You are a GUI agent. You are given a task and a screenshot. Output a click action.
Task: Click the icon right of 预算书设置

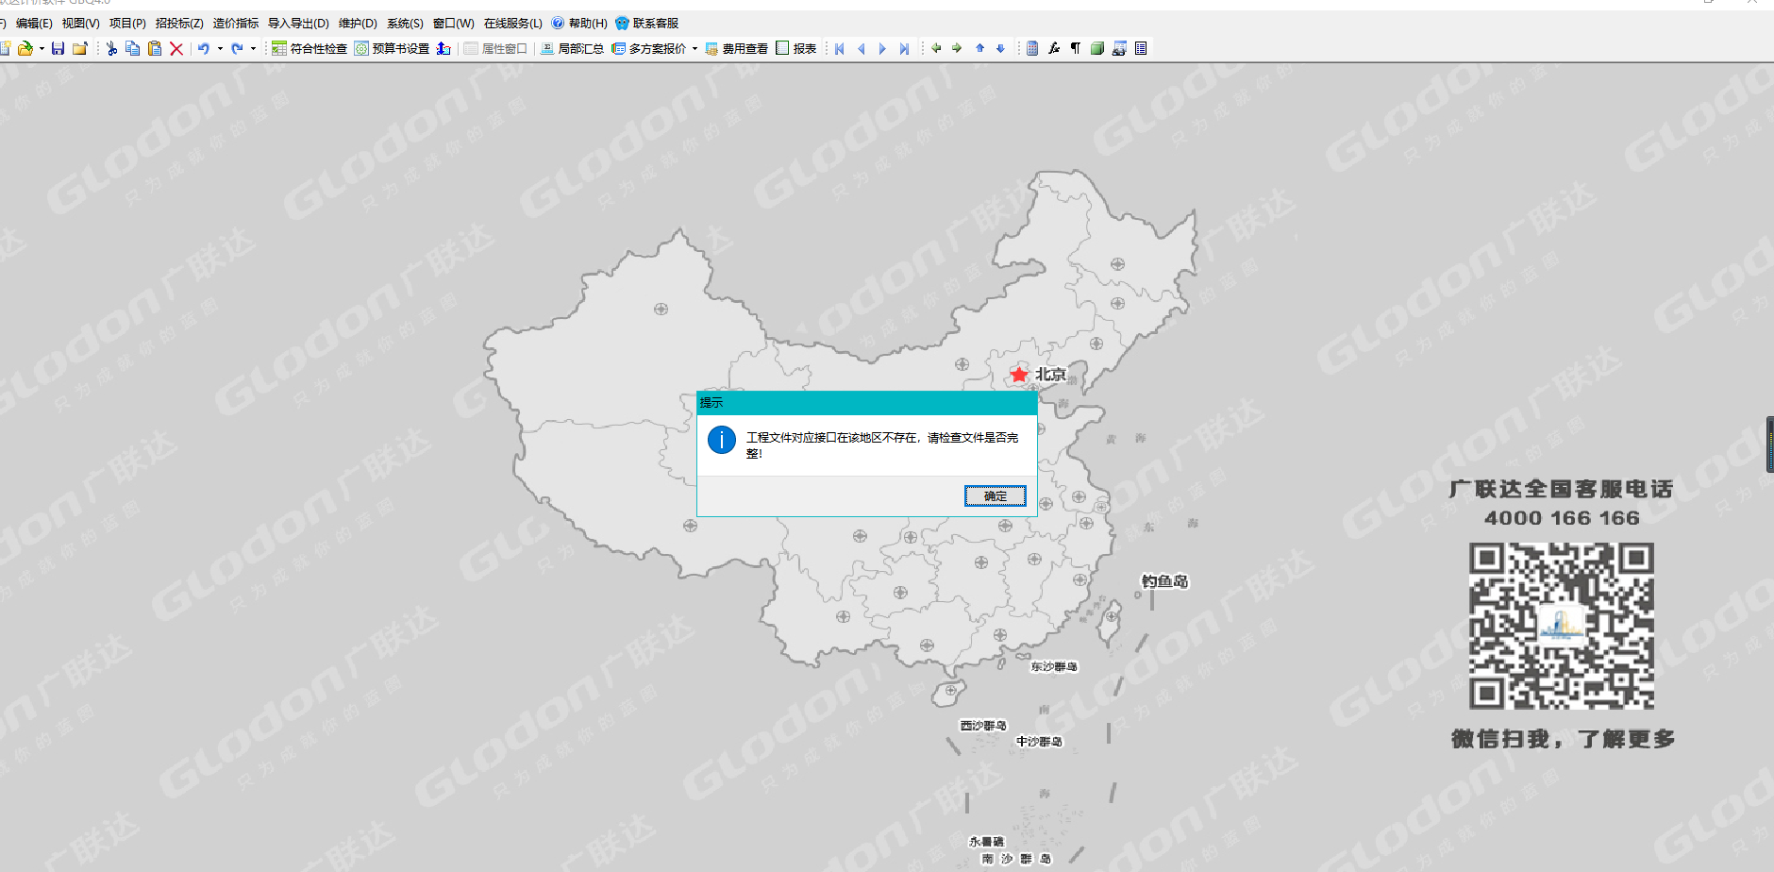pyautogui.click(x=443, y=48)
